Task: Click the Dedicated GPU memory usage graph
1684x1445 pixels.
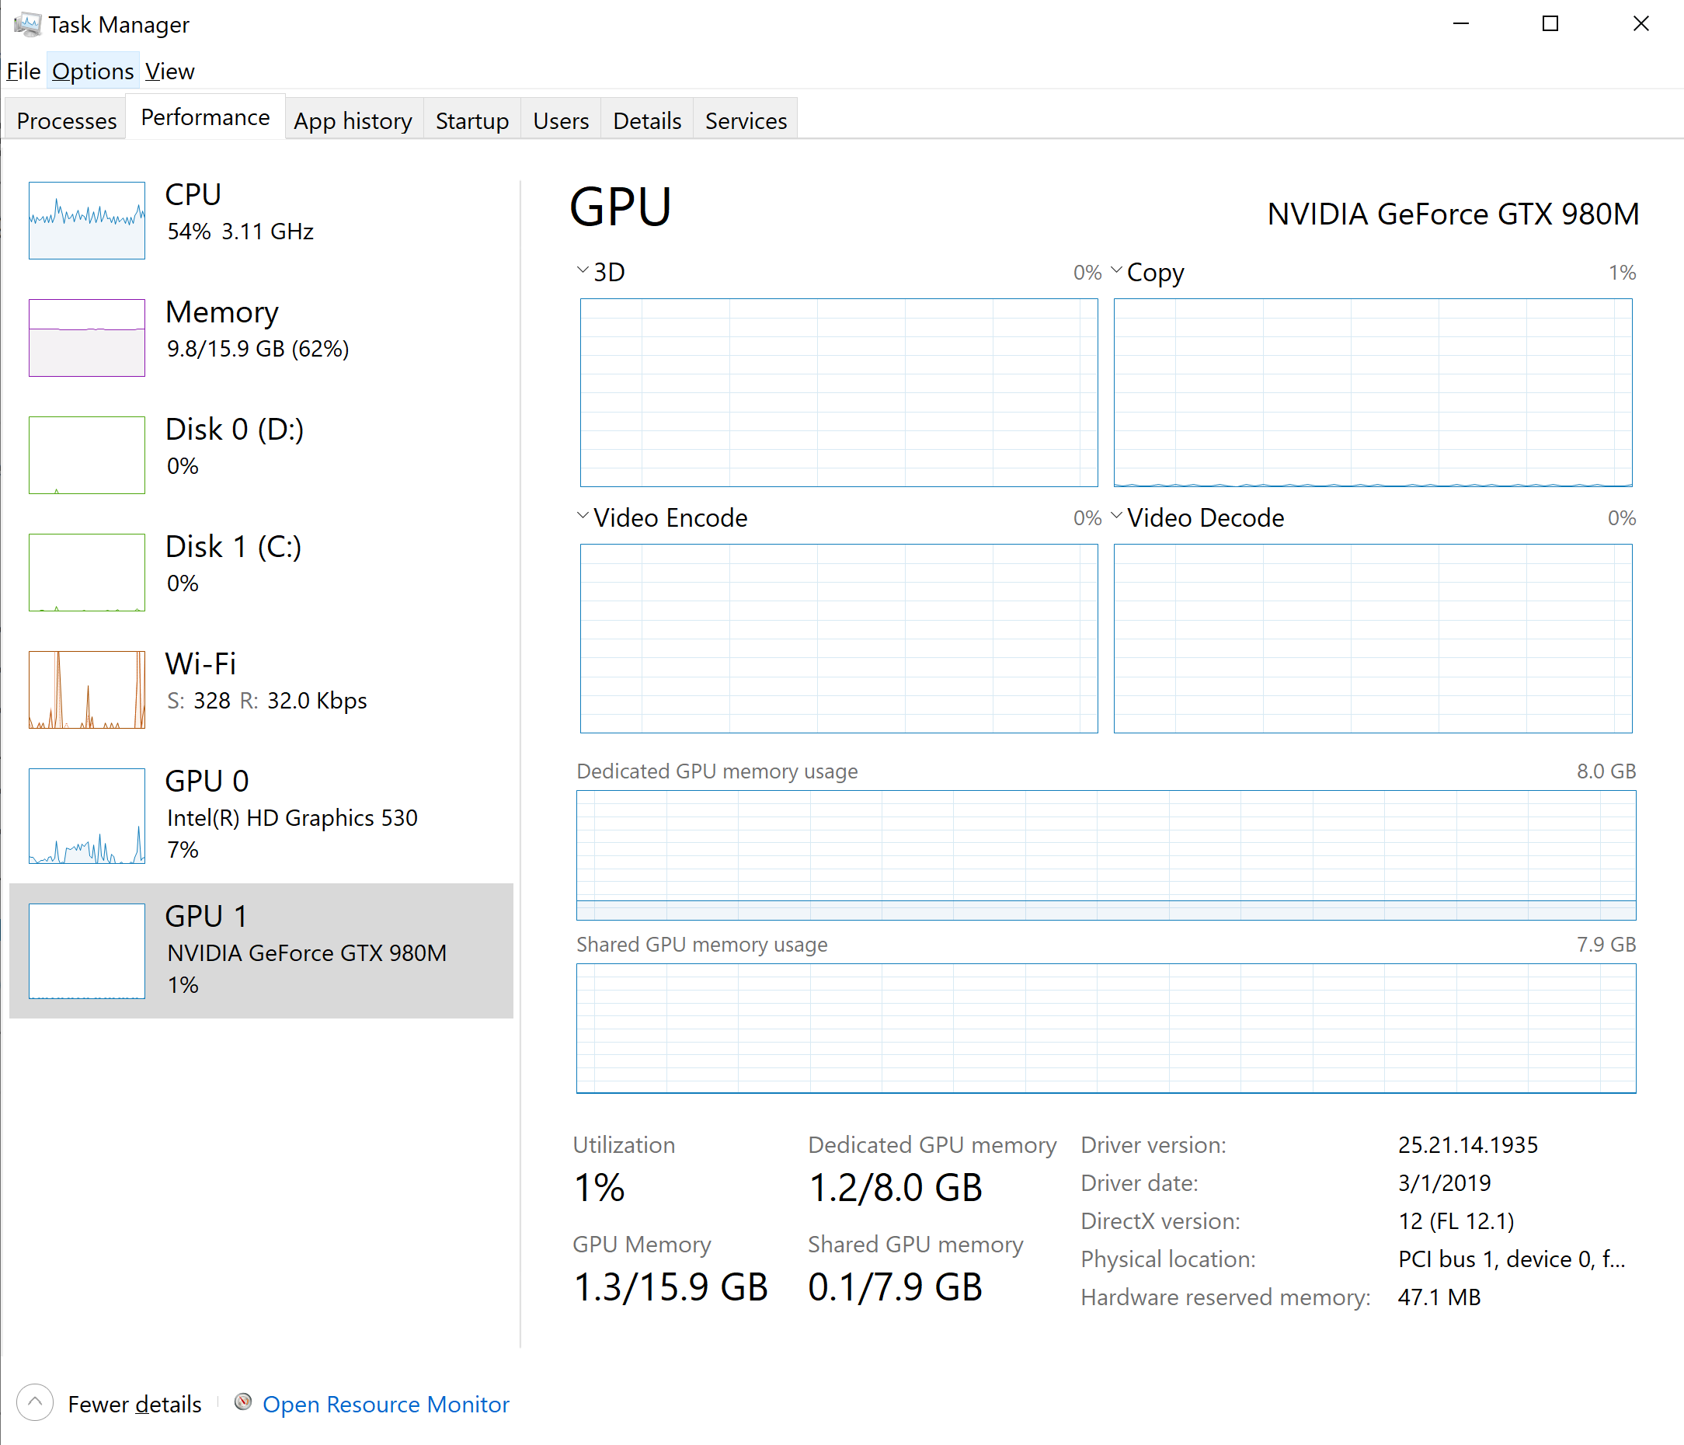Action: (x=1105, y=854)
